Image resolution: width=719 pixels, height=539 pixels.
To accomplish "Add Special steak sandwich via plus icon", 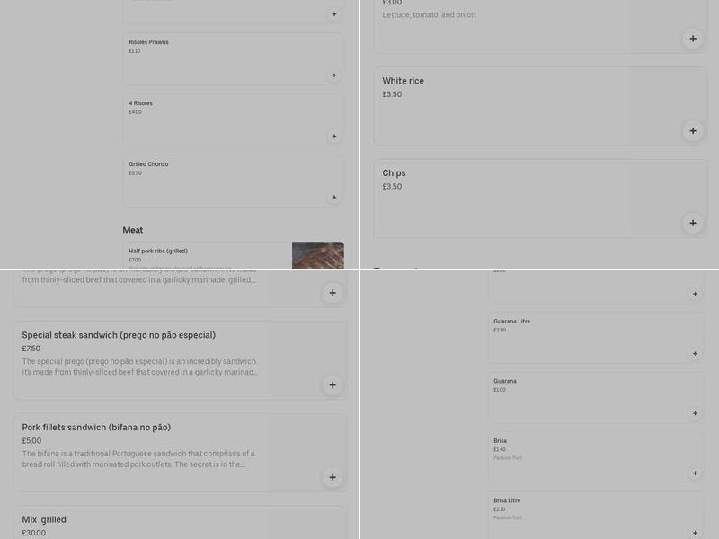I will [x=333, y=385].
